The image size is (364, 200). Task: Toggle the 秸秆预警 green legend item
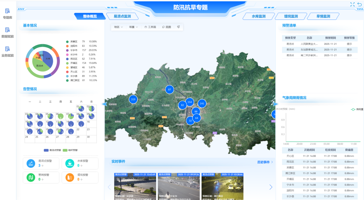70,150
